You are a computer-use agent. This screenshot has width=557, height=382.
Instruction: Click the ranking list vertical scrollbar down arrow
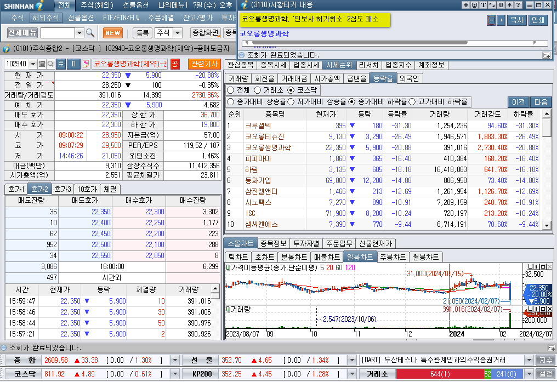point(547,225)
